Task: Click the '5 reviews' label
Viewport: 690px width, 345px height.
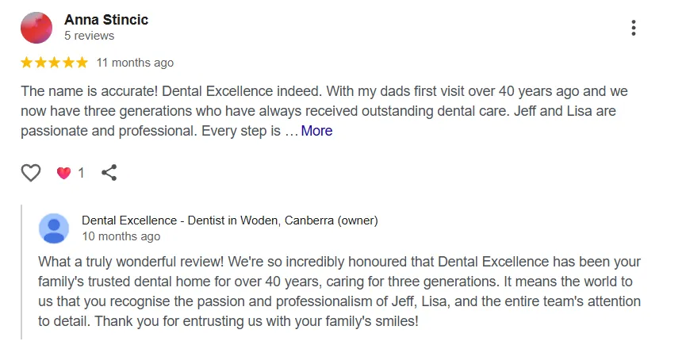Action: coord(89,36)
